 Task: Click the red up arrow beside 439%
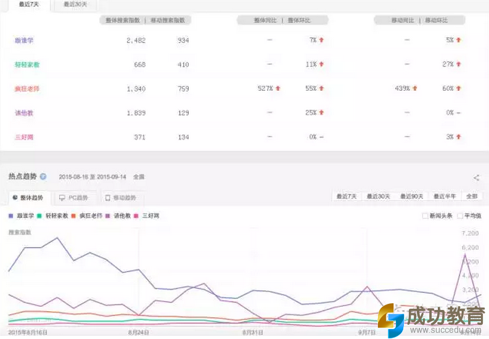(x=415, y=88)
